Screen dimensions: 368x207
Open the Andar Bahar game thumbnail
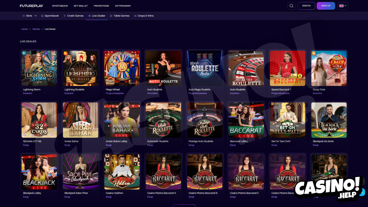tap(80, 120)
